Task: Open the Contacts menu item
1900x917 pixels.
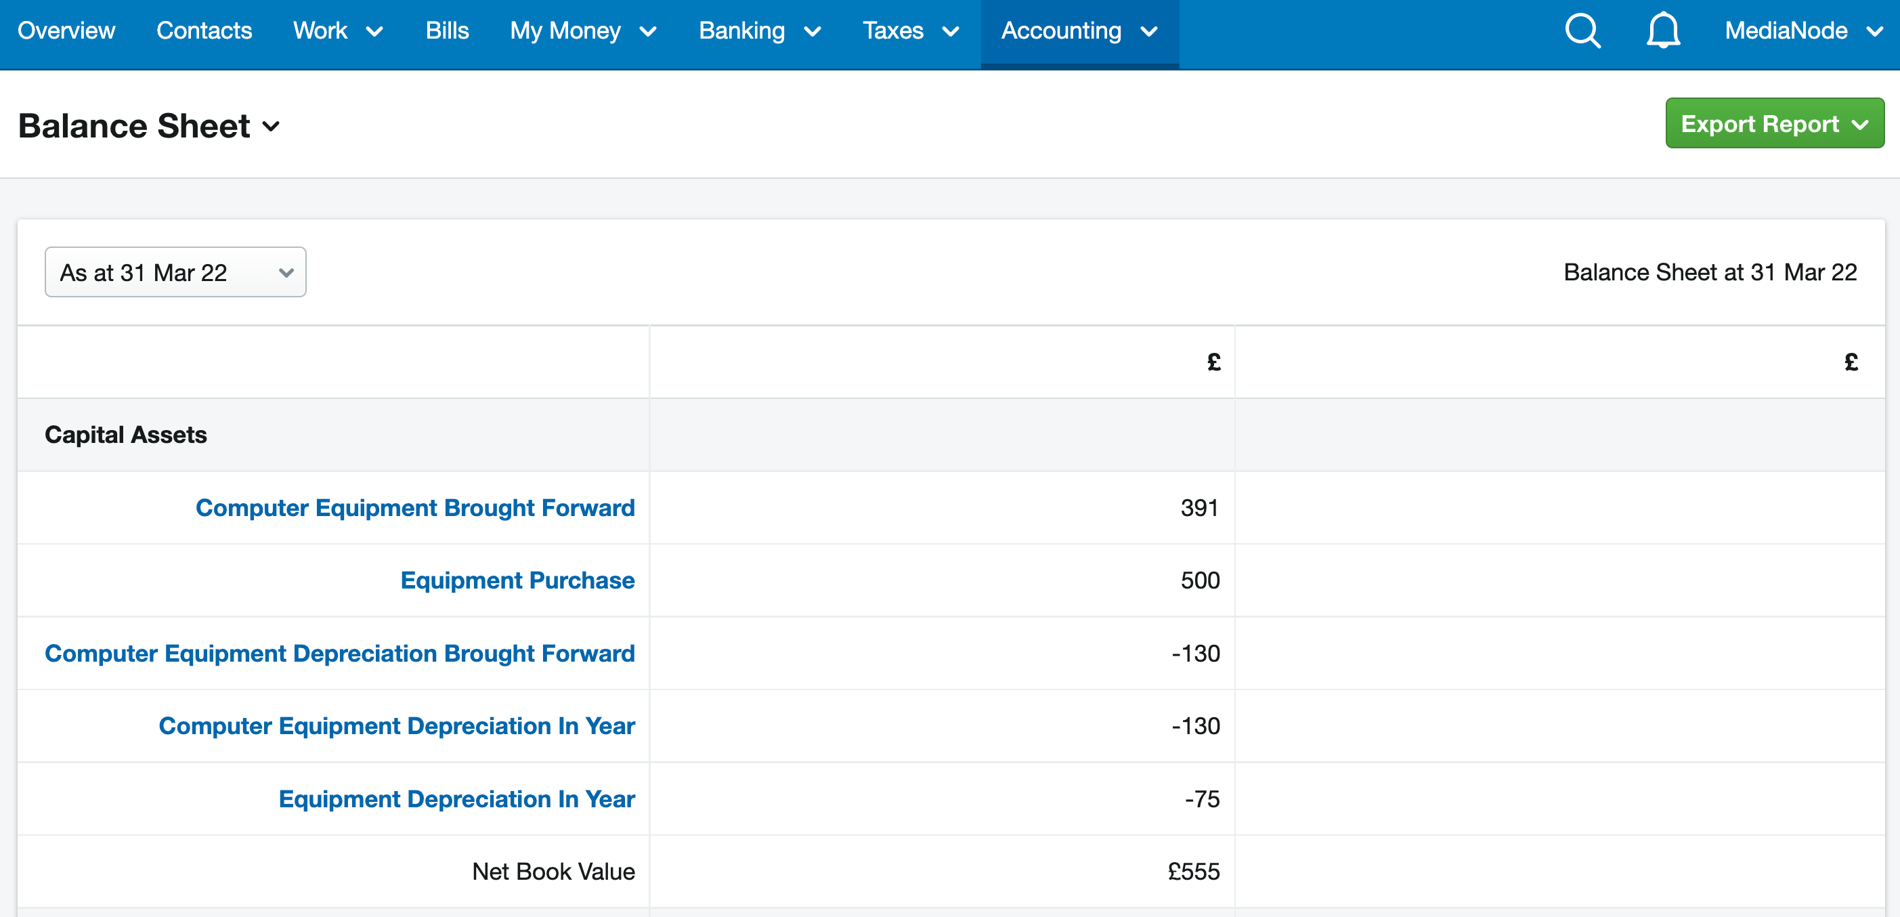Action: tap(204, 31)
